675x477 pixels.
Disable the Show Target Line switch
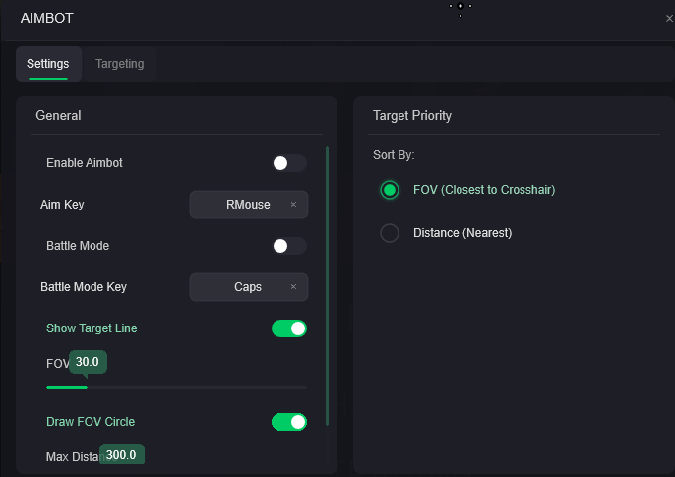click(289, 328)
